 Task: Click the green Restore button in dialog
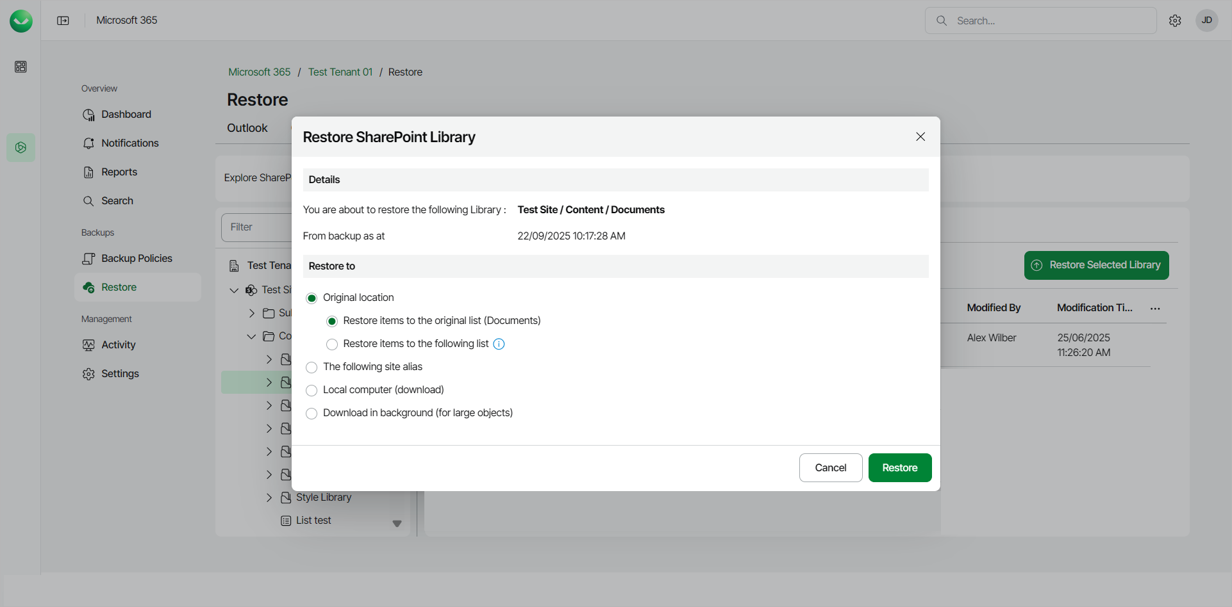[899, 468]
